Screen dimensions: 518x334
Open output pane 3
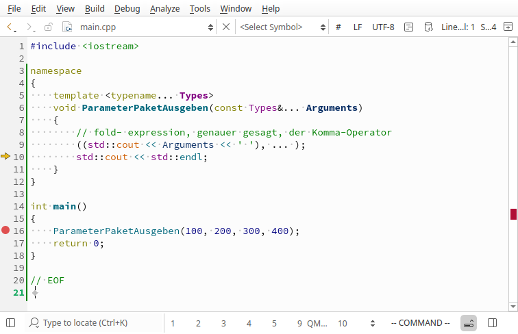(223, 324)
